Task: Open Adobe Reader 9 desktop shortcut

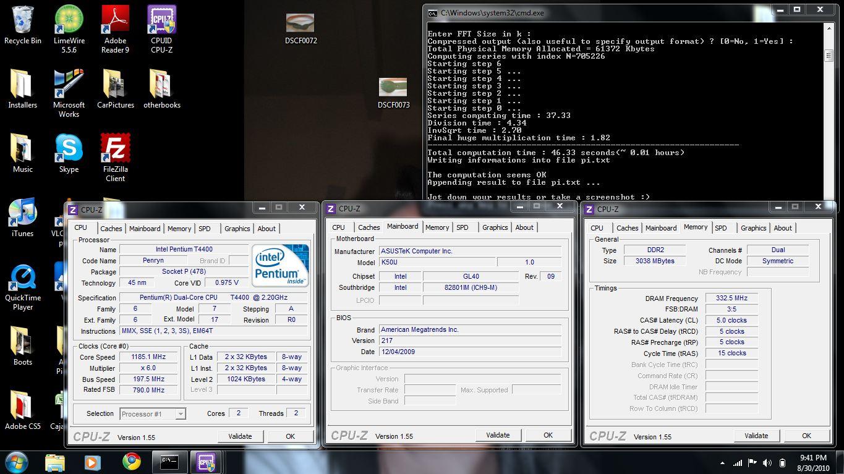Action: pos(116,28)
